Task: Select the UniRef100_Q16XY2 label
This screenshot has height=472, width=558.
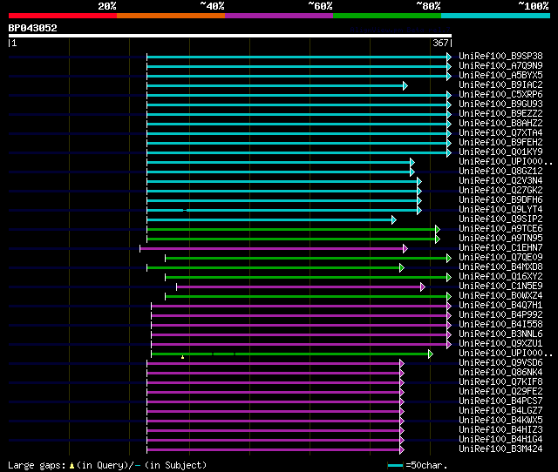Action: (x=500, y=277)
